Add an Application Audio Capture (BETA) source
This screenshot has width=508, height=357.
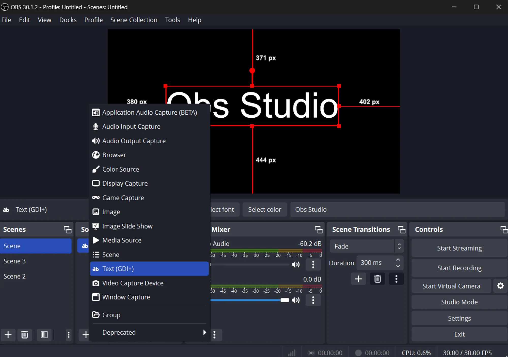point(149,112)
